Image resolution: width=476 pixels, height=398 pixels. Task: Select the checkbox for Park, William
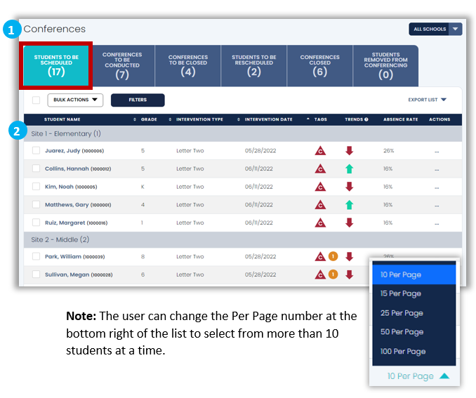pyautogui.click(x=36, y=256)
